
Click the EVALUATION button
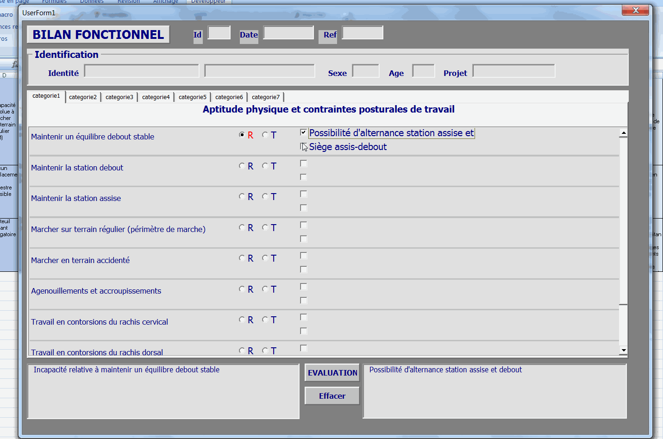pos(332,373)
